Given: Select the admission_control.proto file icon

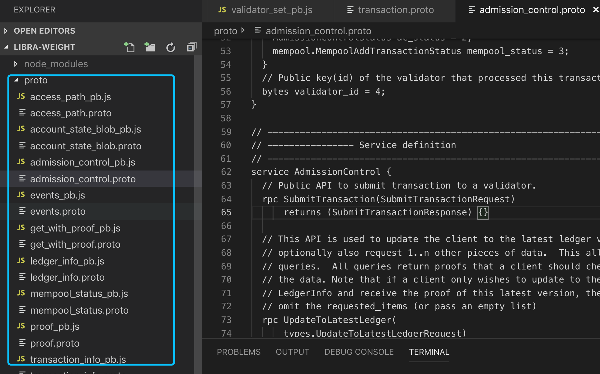Looking at the screenshot, I should click(x=22, y=179).
